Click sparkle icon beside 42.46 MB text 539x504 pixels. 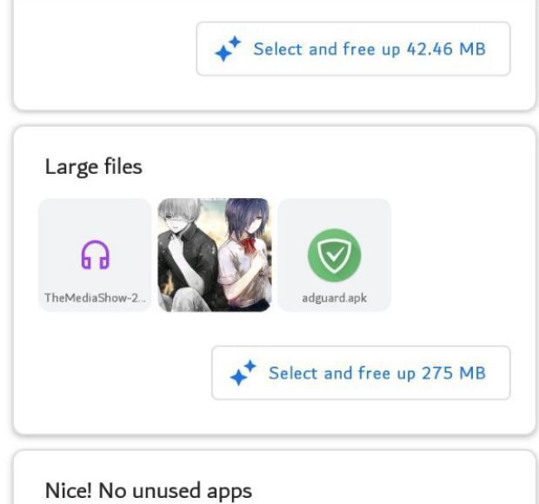click(228, 49)
